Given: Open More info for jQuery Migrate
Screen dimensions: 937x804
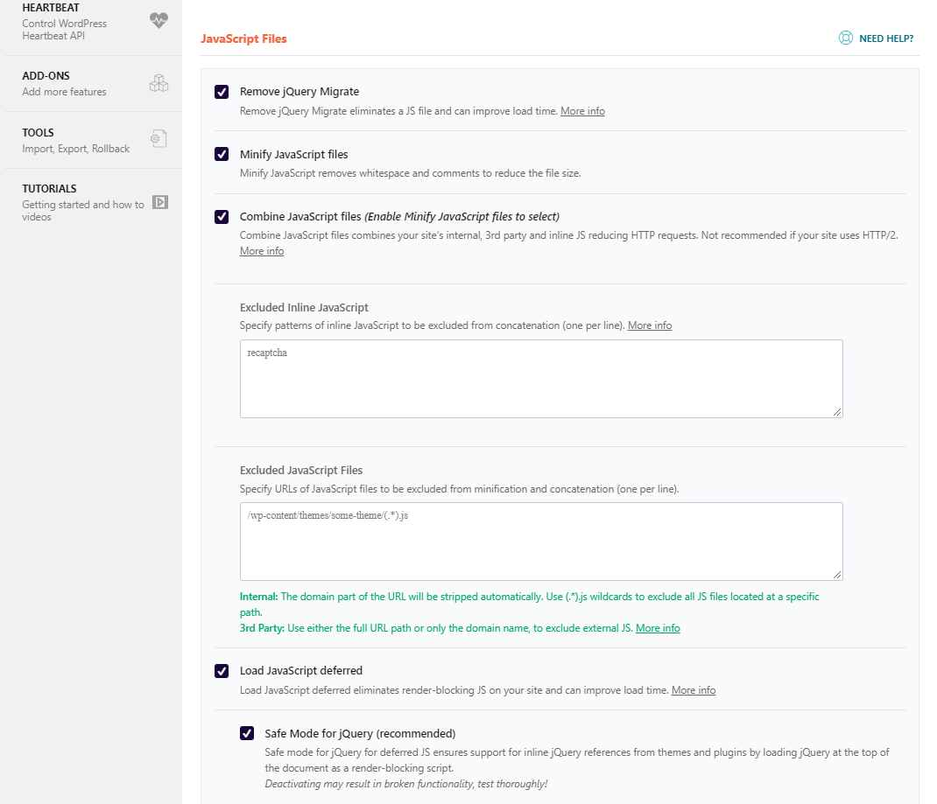Looking at the screenshot, I should click(x=582, y=111).
